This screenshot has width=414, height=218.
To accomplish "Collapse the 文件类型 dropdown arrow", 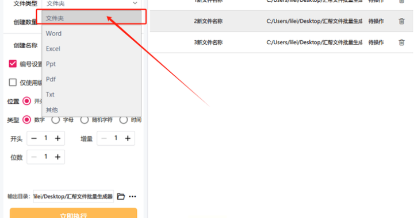I will tap(135, 3).
